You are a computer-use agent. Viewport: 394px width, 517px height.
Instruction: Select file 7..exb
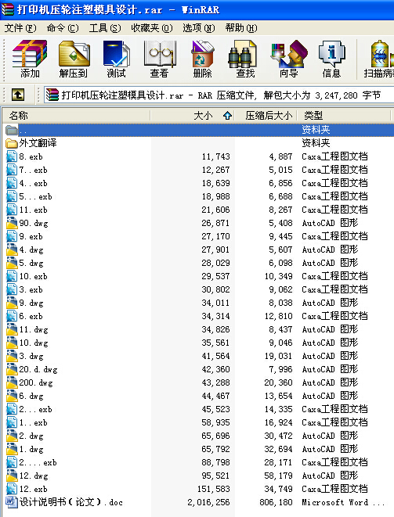(x=33, y=170)
